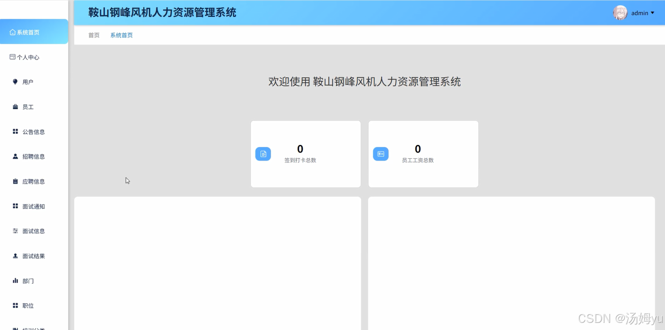Click the 员工工资总数 label
The image size is (665, 330).
pyautogui.click(x=418, y=160)
